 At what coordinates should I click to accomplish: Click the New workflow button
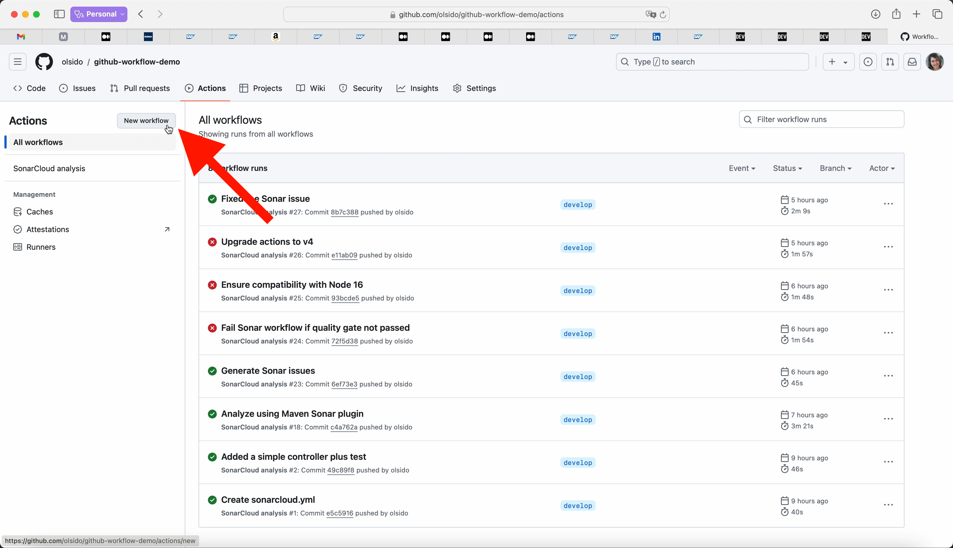[x=146, y=120]
